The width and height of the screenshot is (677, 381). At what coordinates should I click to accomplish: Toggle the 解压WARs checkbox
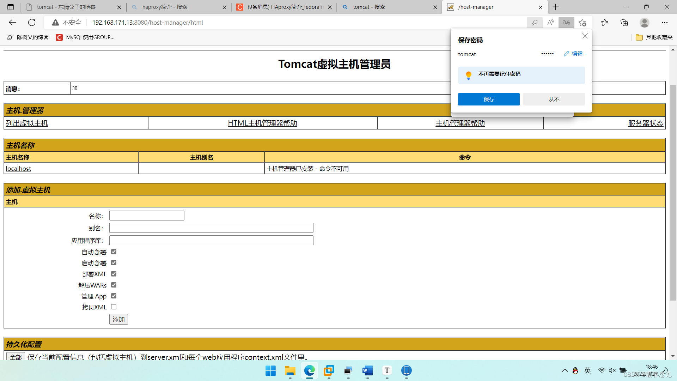pos(114,285)
